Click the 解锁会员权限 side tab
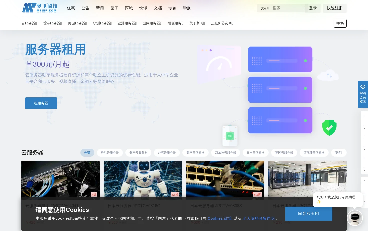 point(363,94)
